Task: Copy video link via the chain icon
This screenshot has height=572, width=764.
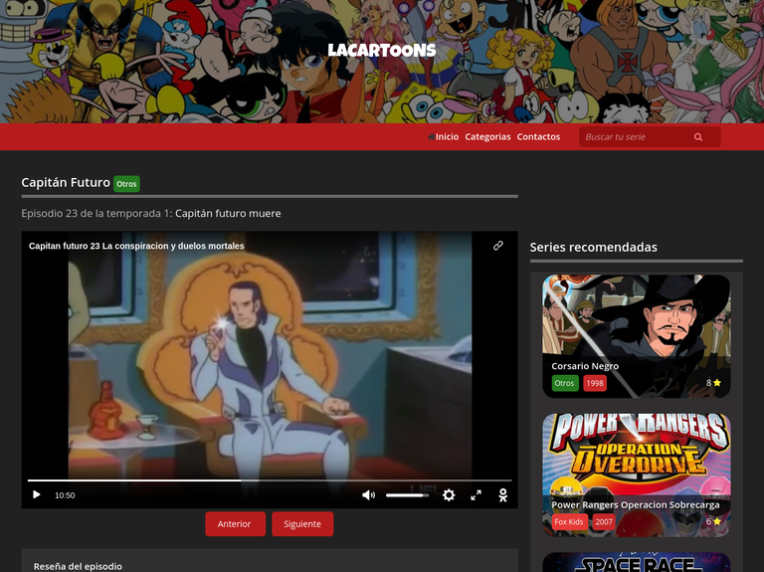Action: 498,246
